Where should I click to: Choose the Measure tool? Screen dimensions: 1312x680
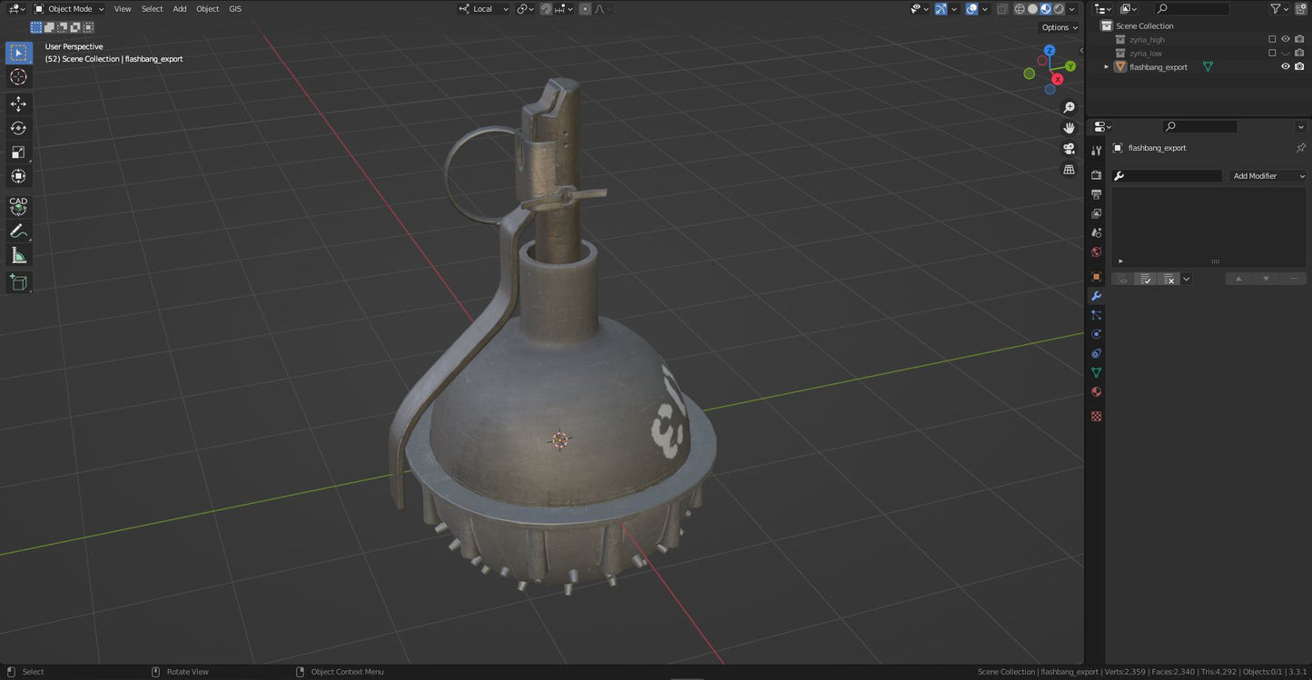[18, 256]
